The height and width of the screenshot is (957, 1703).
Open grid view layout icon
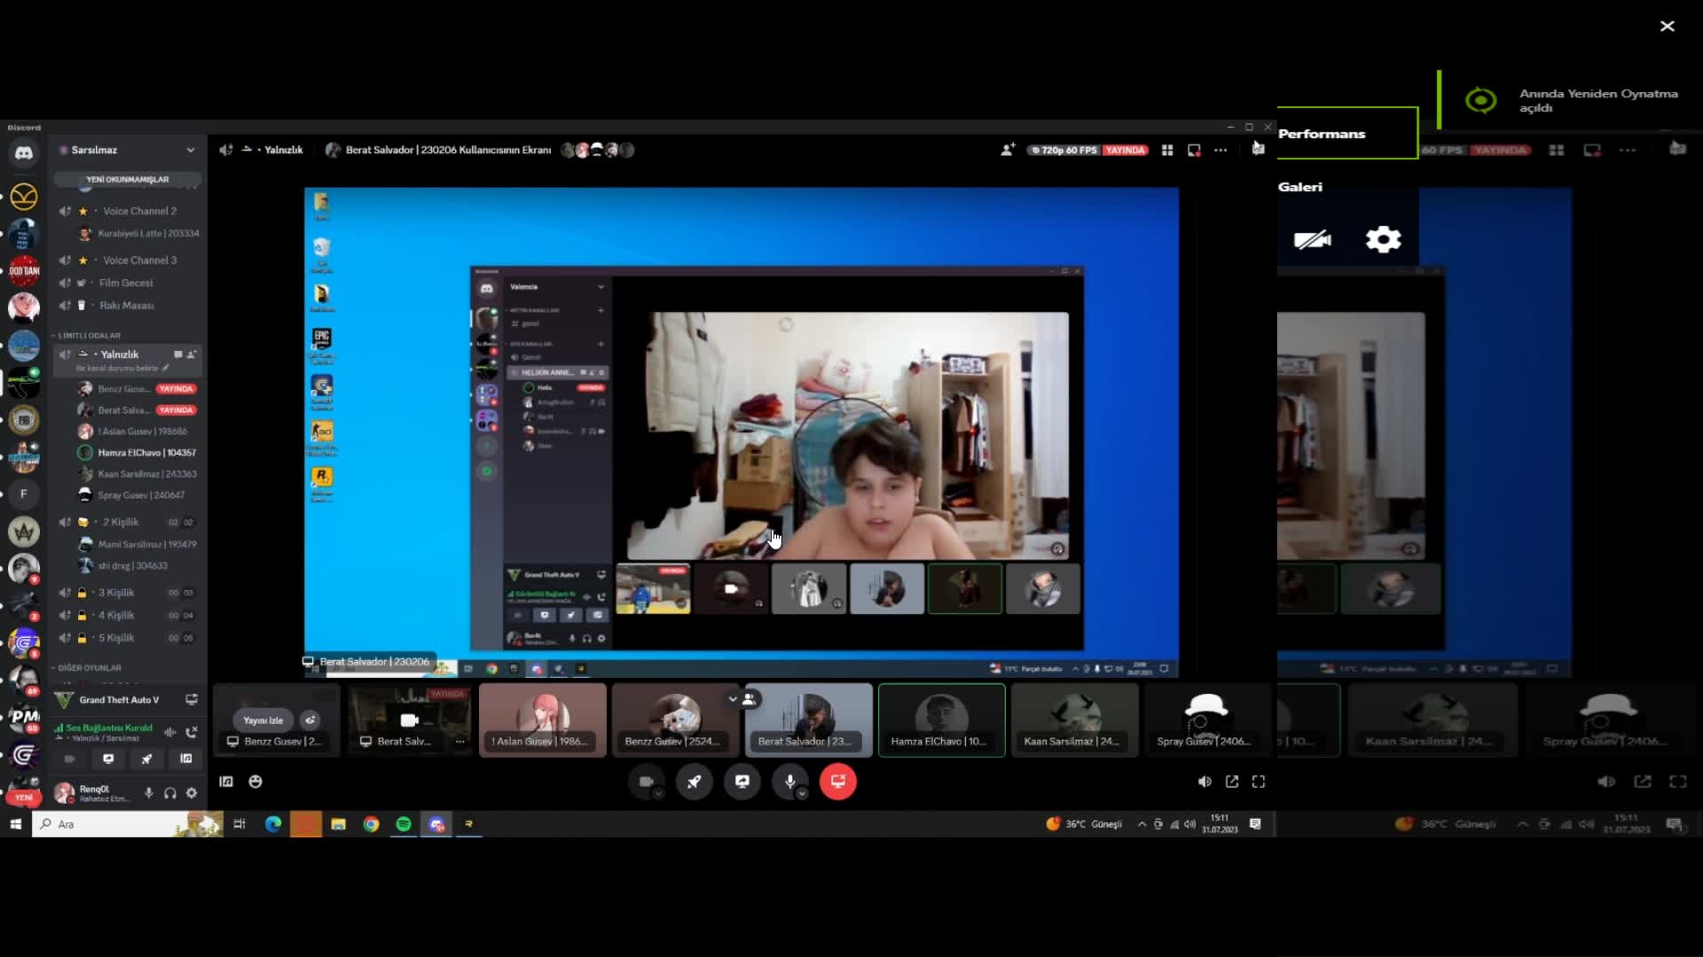[1166, 150]
